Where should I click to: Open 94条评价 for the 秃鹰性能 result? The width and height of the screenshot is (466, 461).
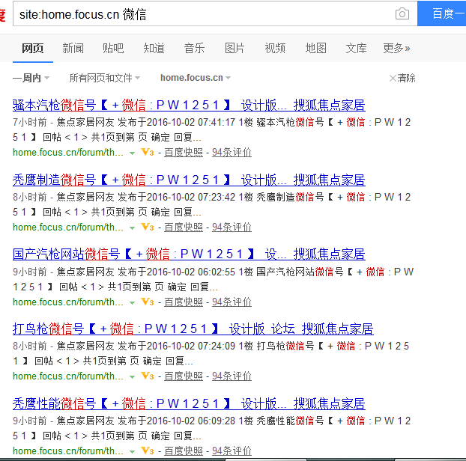point(232,451)
